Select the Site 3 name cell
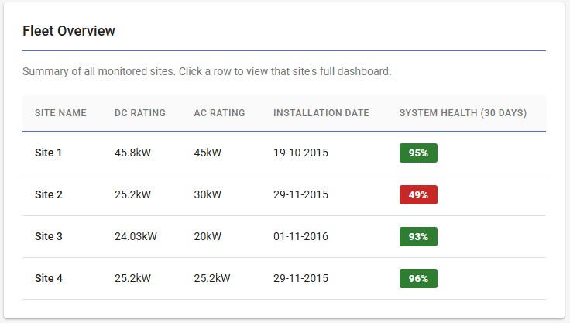570x323 pixels. point(48,237)
